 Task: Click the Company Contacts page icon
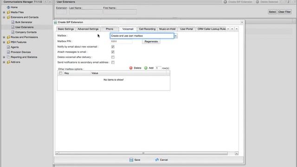(x=13, y=32)
